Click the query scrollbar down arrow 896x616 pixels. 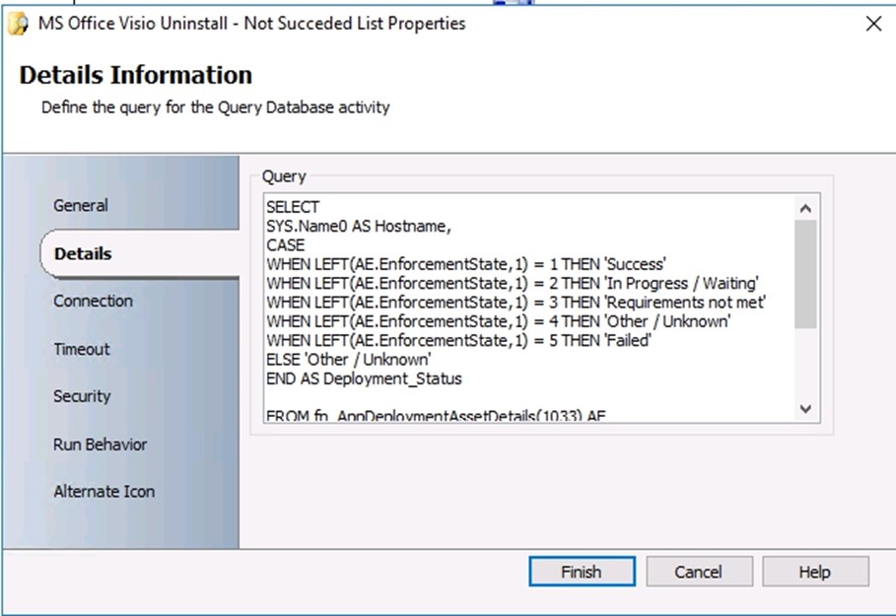coord(805,409)
